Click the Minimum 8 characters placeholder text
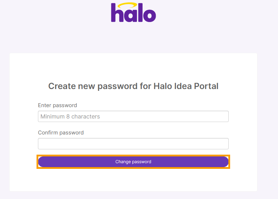This screenshot has height=199, width=278. [x=70, y=116]
